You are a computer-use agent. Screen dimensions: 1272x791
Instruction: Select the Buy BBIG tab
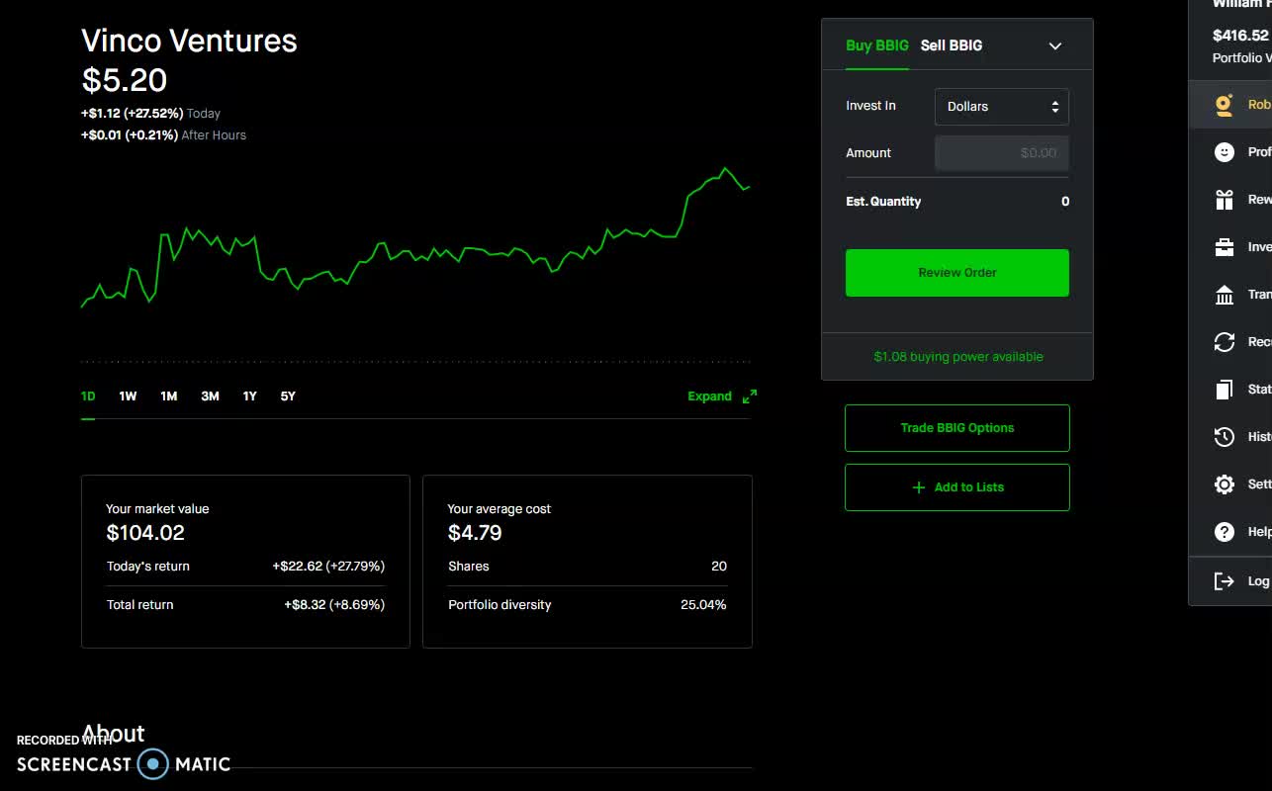[877, 45]
